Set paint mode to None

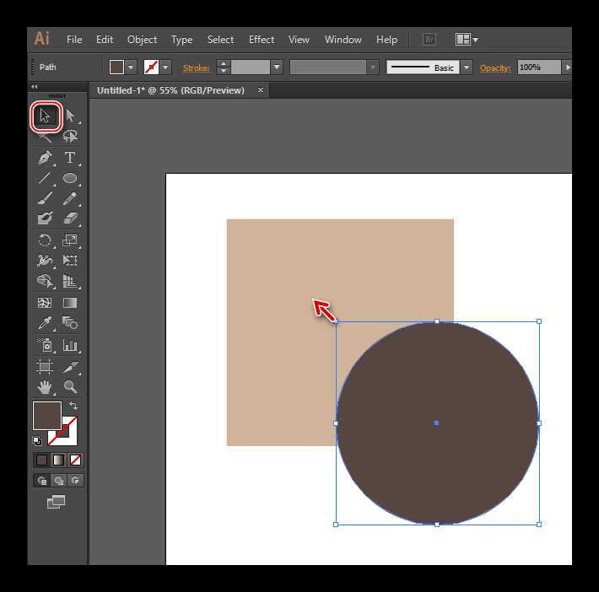(x=75, y=460)
